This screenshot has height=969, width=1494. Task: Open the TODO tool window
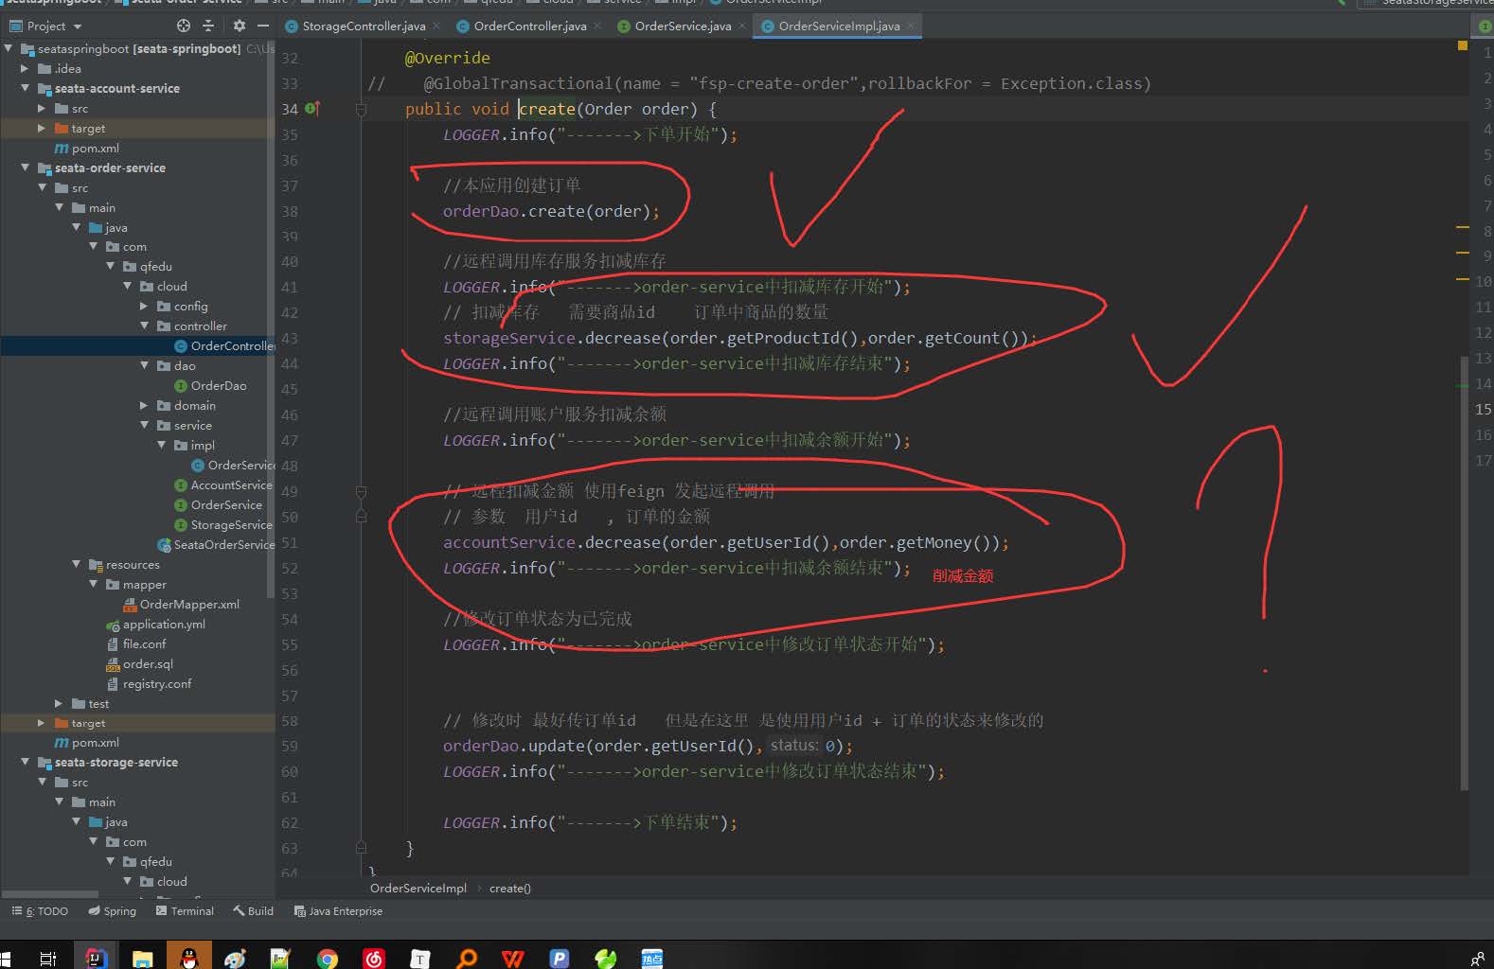tap(40, 911)
